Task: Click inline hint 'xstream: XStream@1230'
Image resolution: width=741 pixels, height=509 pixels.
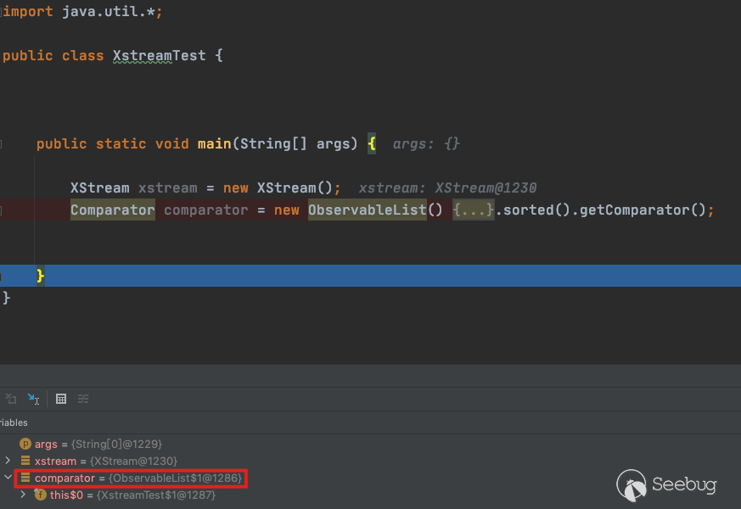Action: coord(447,188)
